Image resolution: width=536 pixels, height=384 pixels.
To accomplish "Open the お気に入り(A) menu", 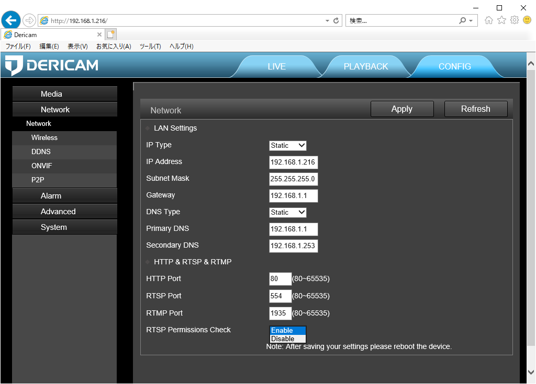I will click(x=114, y=46).
